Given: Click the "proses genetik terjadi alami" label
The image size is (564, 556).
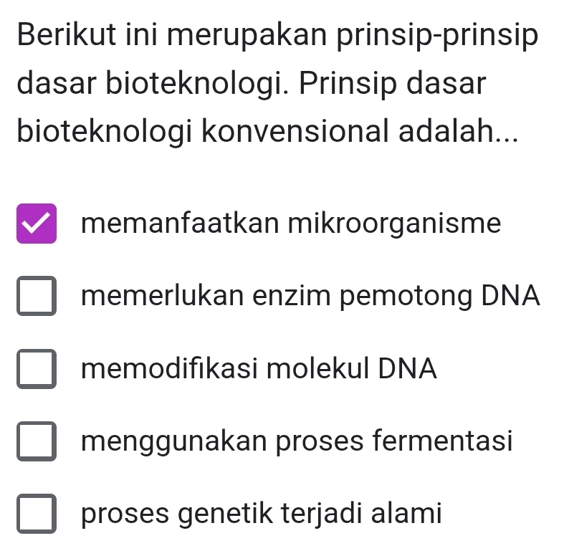Looking at the screenshot, I should (261, 513).
